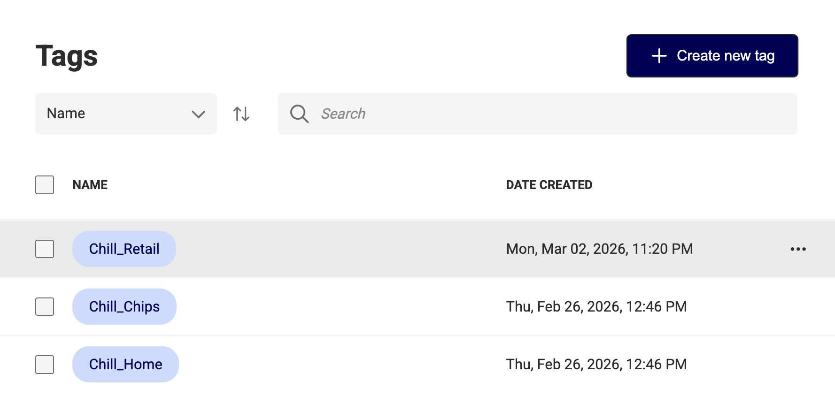
Task: Open the three-dot menu for Chill_Retail
Action: click(798, 249)
